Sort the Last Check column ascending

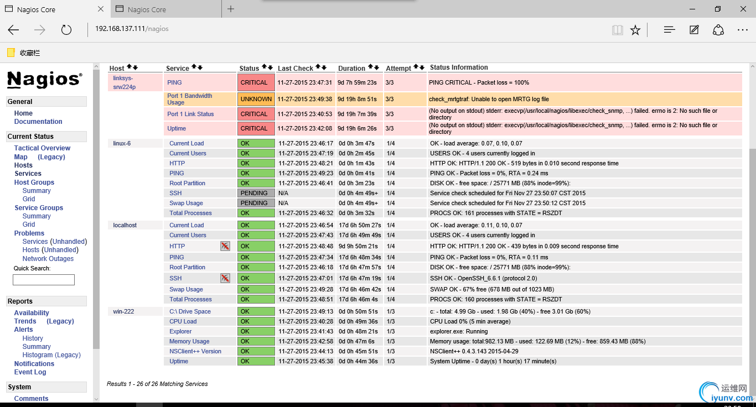[x=318, y=67]
